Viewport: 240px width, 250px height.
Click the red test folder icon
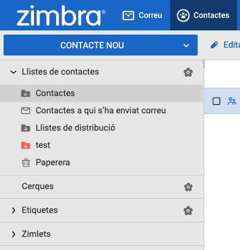click(26, 146)
